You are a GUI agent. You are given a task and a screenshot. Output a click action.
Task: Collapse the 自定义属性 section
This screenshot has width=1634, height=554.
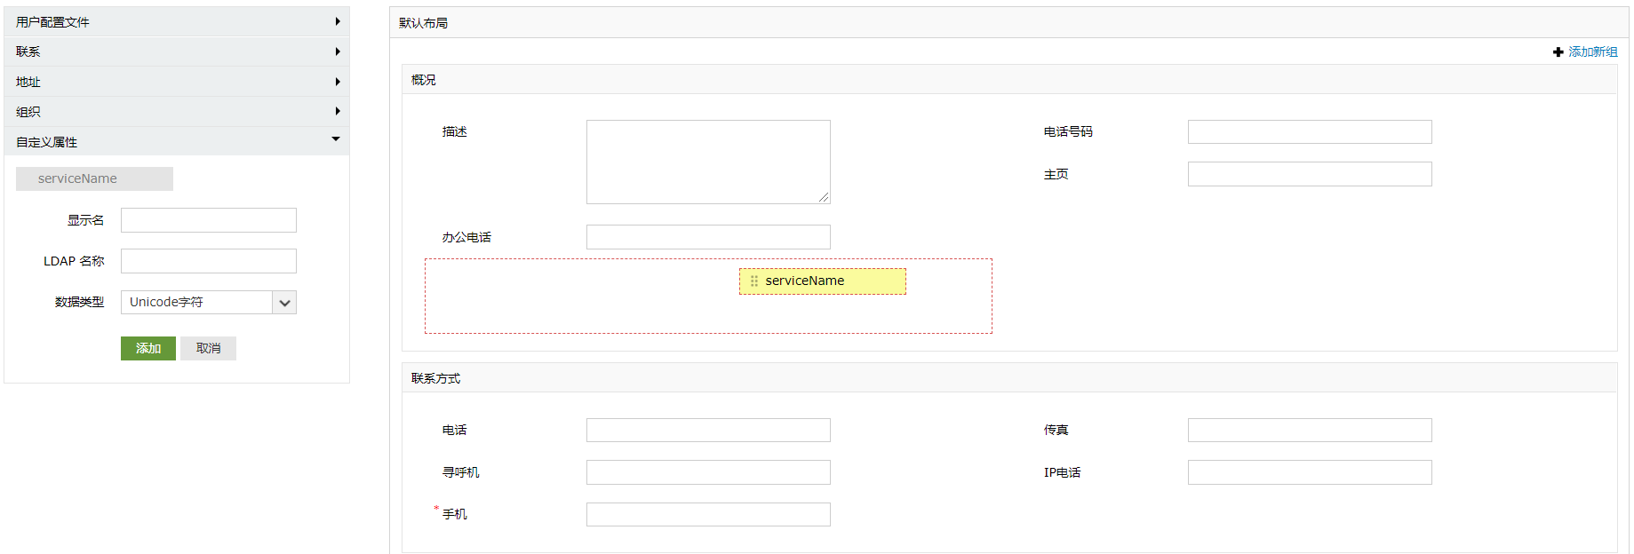tap(336, 139)
